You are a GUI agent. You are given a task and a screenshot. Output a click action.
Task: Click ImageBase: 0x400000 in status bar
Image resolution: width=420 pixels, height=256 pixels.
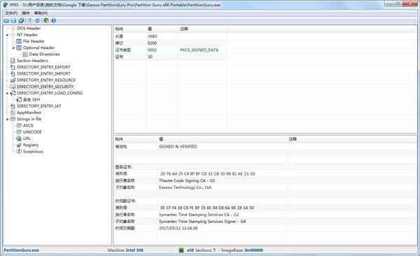point(242,250)
